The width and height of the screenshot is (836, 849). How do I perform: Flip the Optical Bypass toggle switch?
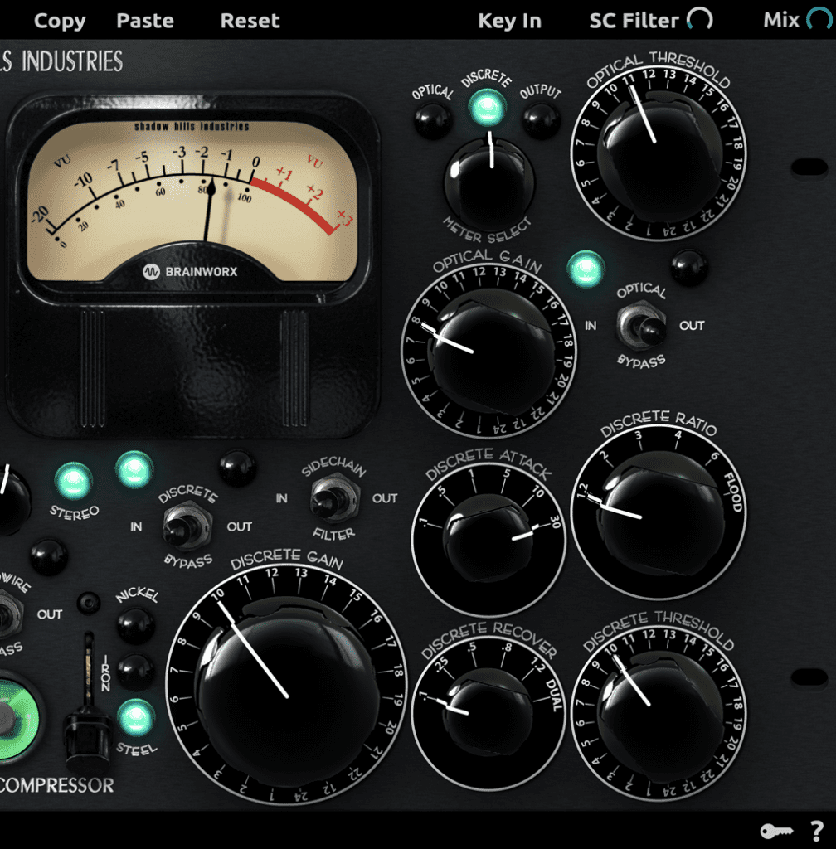(642, 325)
